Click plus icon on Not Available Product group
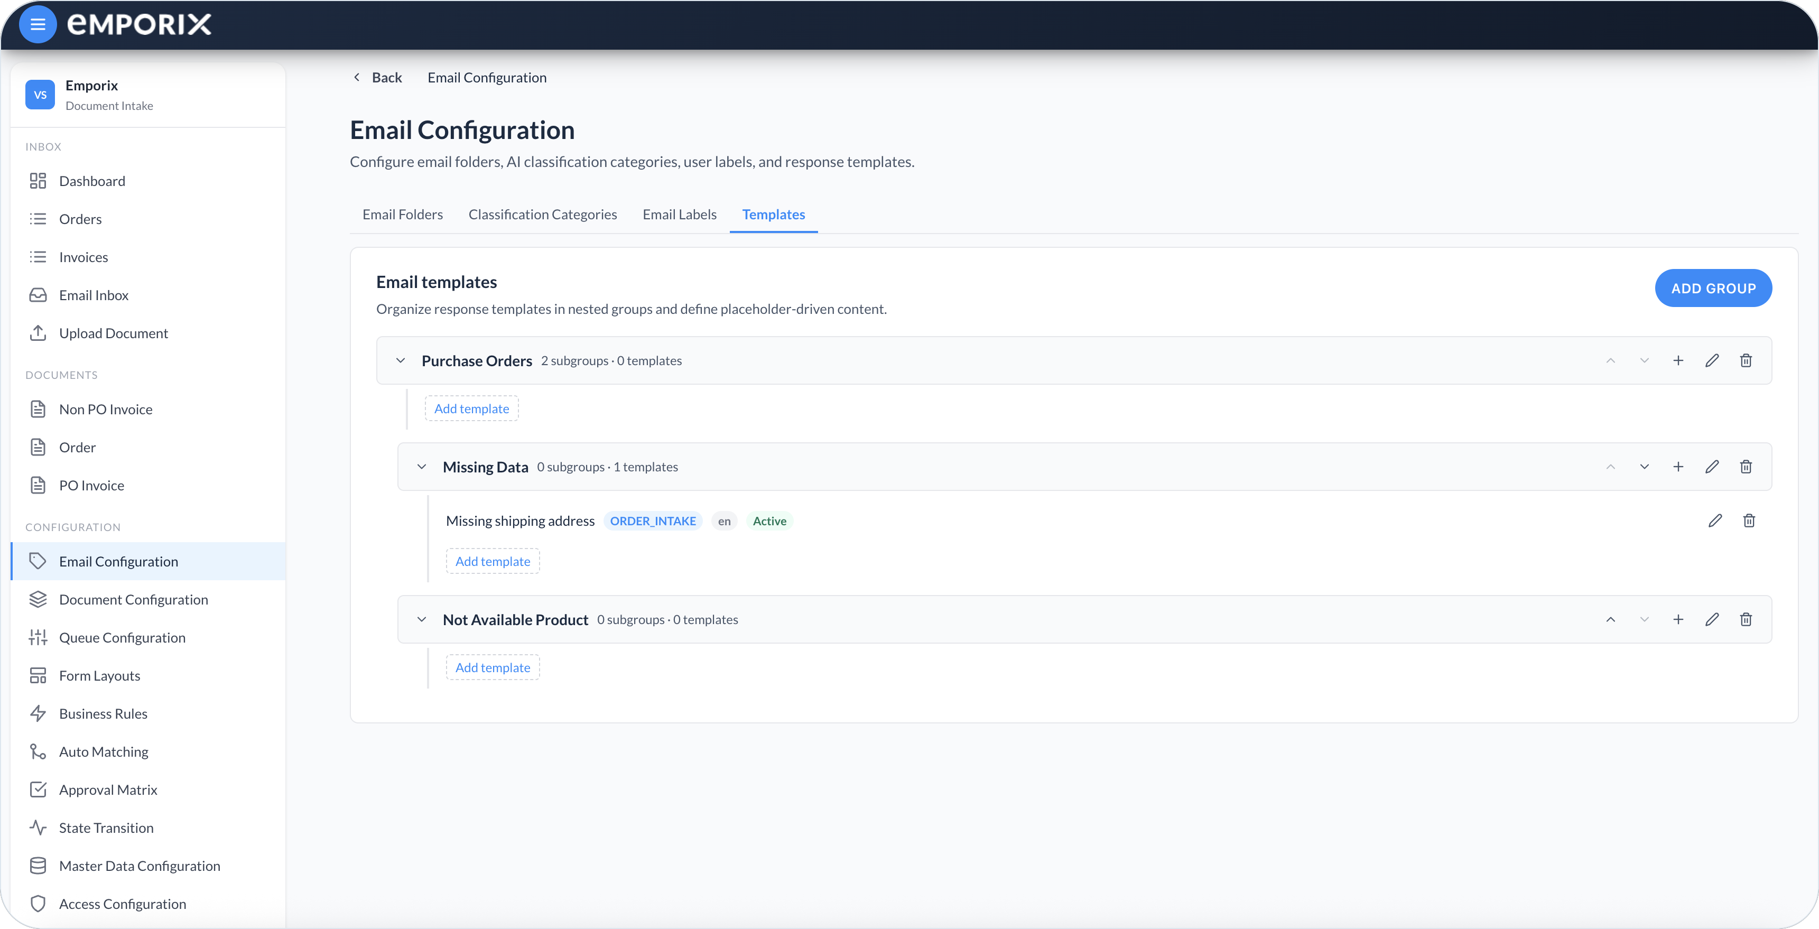 click(x=1678, y=620)
